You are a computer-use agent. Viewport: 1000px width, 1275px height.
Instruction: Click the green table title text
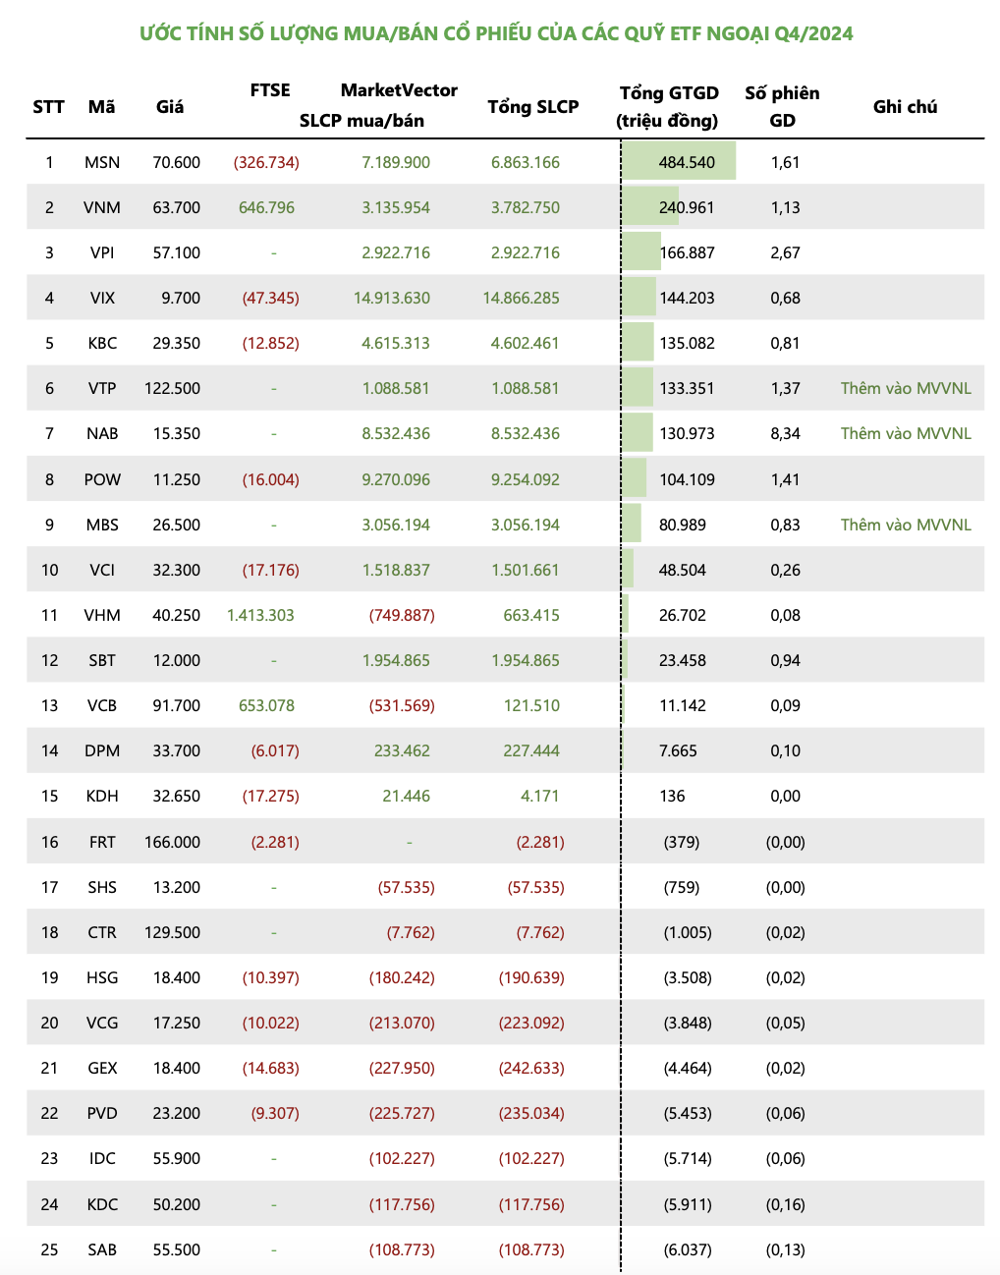pyautogui.click(x=496, y=33)
